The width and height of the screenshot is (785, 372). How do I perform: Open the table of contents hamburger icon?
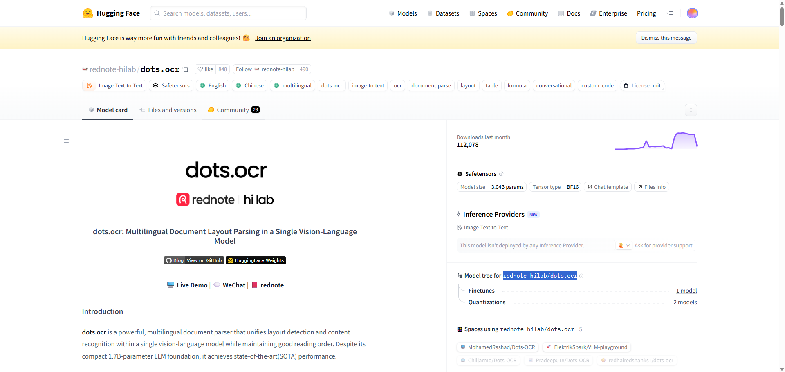point(66,141)
